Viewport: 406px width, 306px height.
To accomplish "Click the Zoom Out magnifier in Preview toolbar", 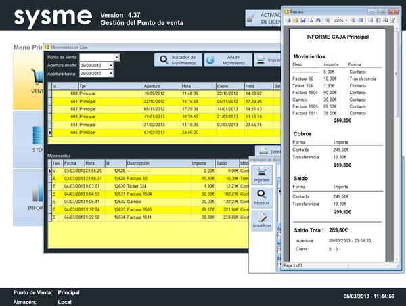I will click(353, 20).
